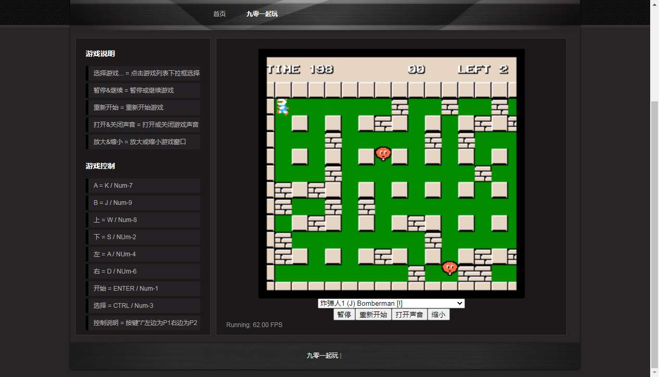Click the 打开&关闭声音 instruction row

tap(143, 125)
